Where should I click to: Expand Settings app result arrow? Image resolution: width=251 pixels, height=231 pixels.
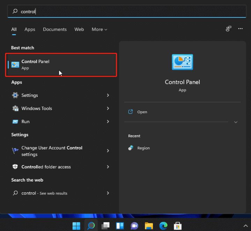tap(108, 95)
